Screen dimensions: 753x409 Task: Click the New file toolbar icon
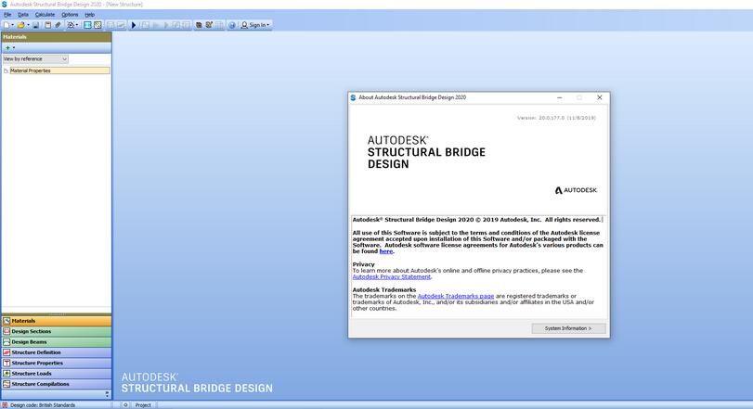(x=6, y=25)
